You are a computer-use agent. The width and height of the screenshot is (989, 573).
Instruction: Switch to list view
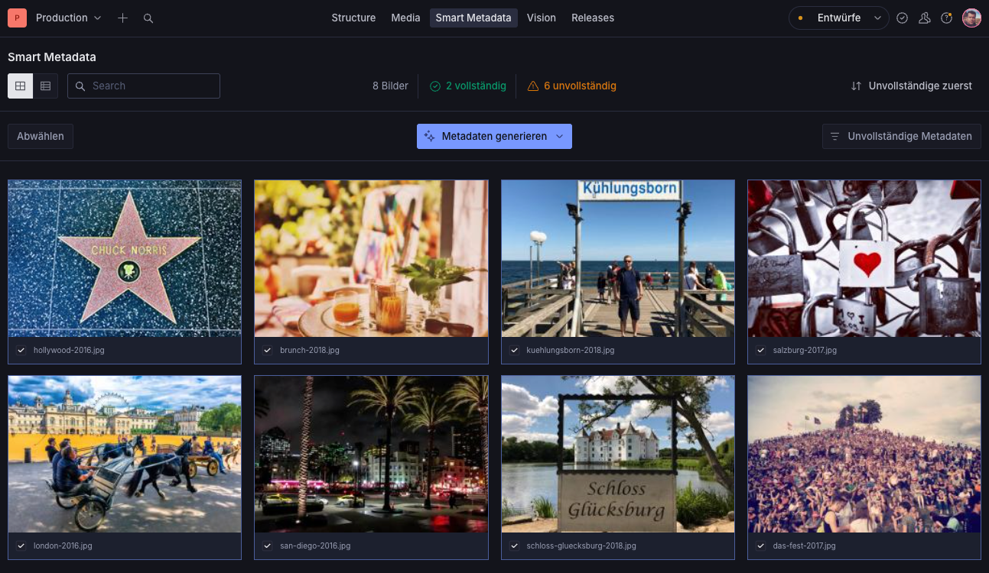click(x=45, y=86)
